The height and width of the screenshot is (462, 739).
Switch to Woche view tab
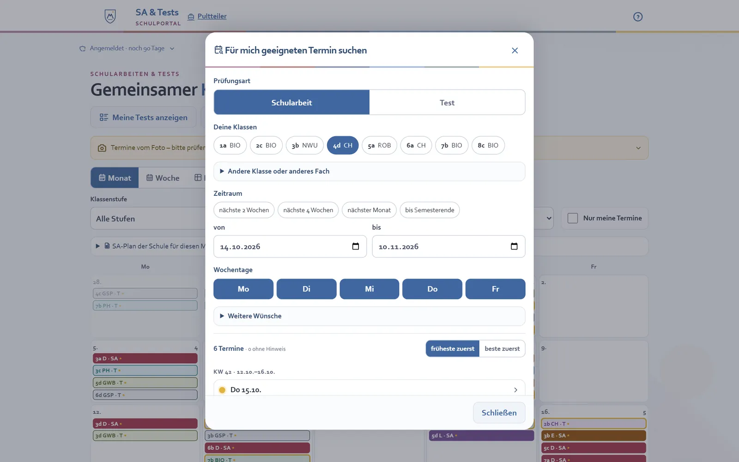pyautogui.click(x=163, y=178)
